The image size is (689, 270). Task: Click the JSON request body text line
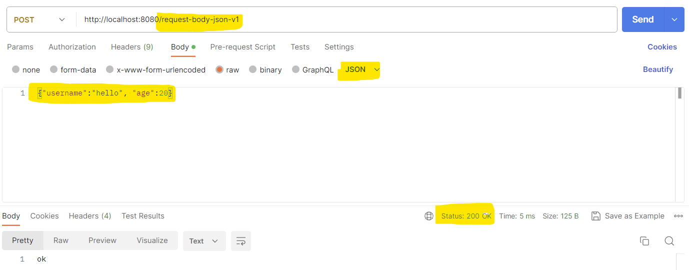105,93
